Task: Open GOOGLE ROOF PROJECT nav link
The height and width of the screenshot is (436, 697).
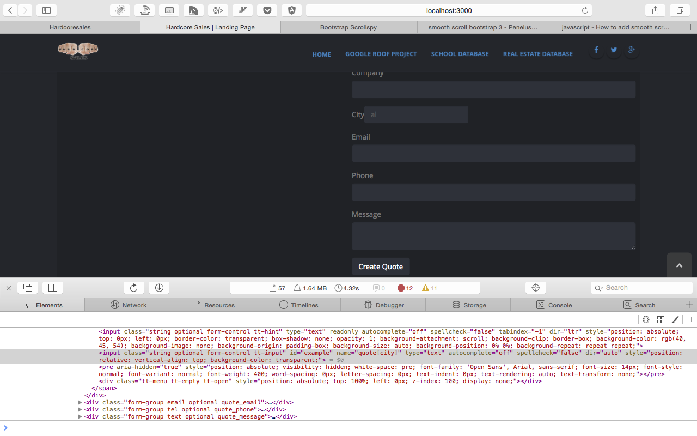Action: click(381, 54)
